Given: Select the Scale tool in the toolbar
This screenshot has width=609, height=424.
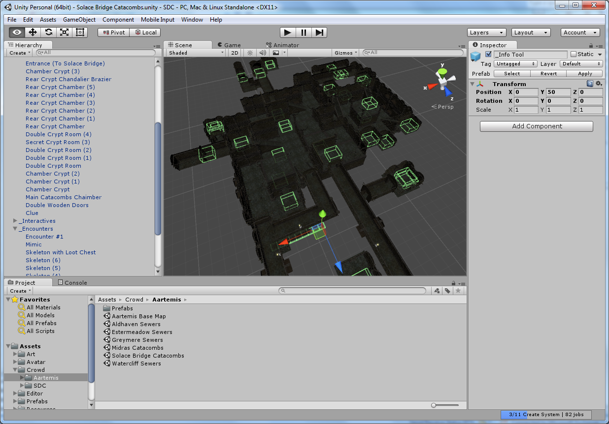Looking at the screenshot, I should 64,32.
